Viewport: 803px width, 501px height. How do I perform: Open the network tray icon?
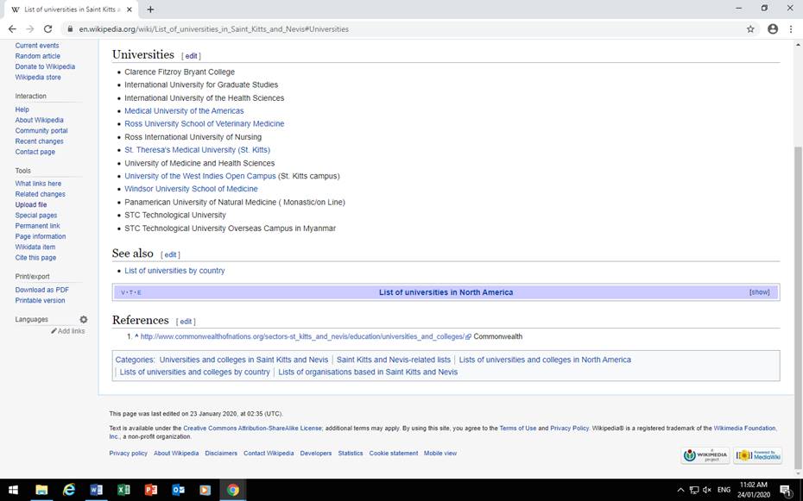pos(694,490)
